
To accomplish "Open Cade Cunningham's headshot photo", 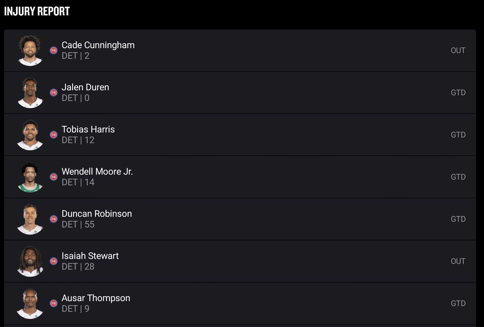I will pos(30,50).
